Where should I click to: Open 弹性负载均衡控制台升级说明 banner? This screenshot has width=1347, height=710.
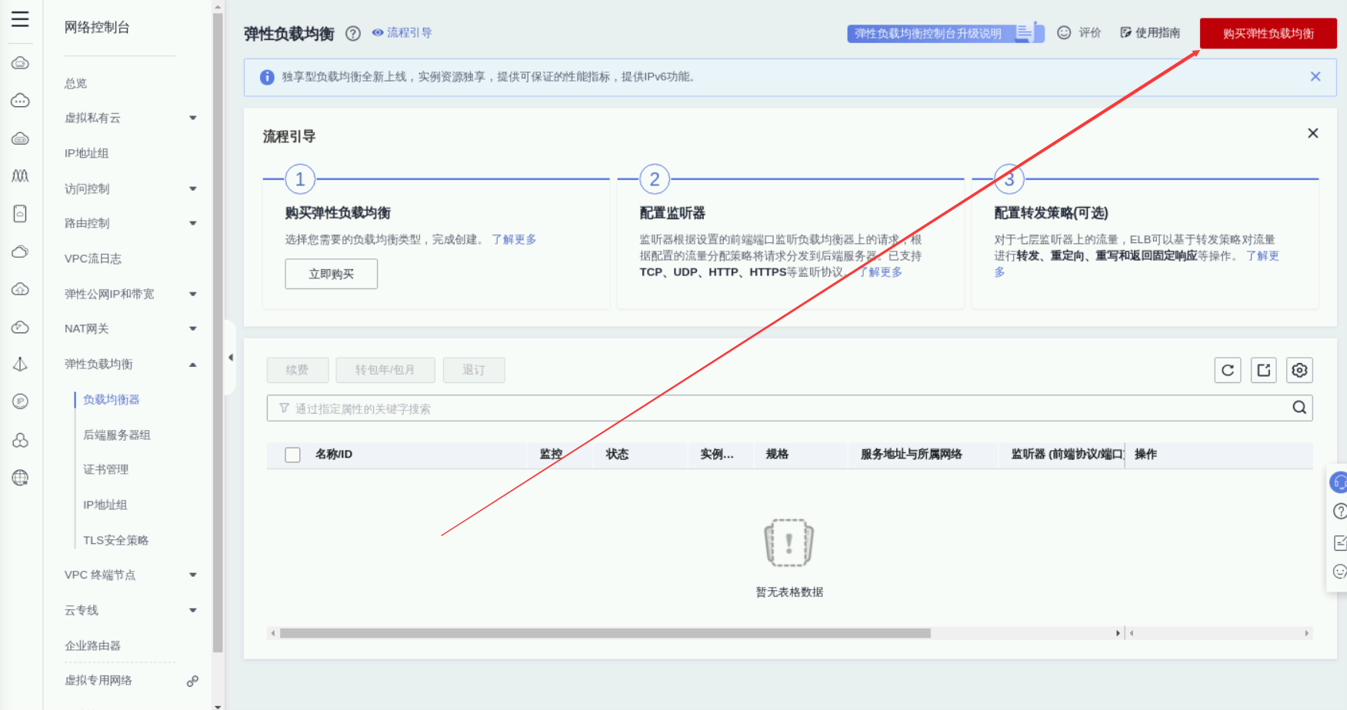[x=945, y=33]
